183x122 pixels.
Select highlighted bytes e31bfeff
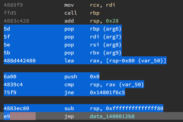(23, 116)
